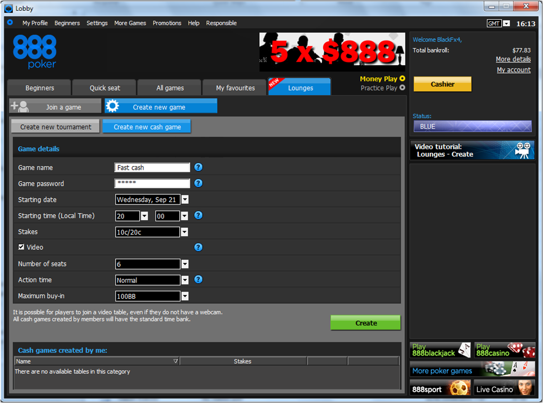Click Welcome BlackFx4 text
This screenshot has height=403, width=543.
(437, 39)
